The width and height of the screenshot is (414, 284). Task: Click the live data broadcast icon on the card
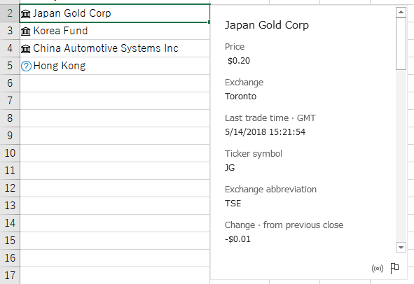378,269
